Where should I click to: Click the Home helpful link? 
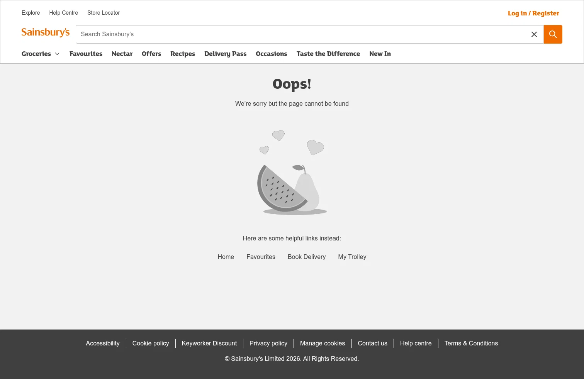[x=226, y=257]
